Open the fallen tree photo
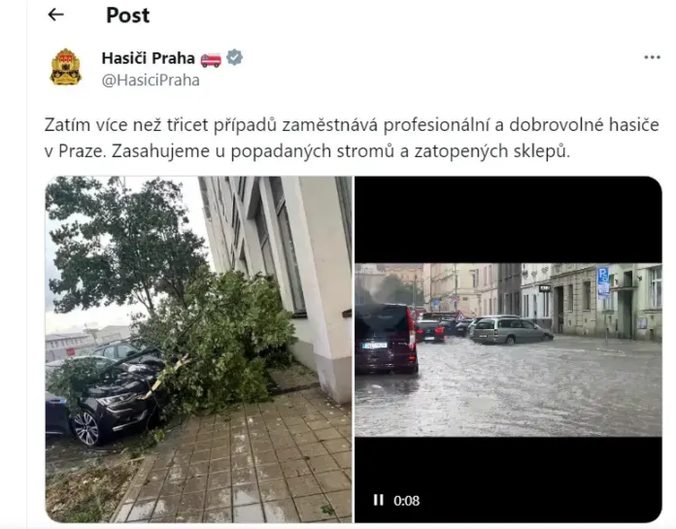The width and height of the screenshot is (676, 529). pyautogui.click(x=198, y=349)
